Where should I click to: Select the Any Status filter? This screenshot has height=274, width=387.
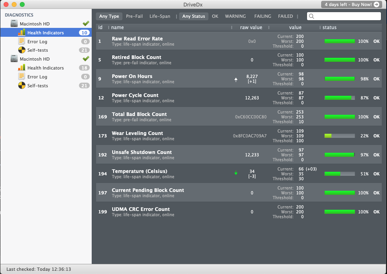pyautogui.click(x=193, y=16)
